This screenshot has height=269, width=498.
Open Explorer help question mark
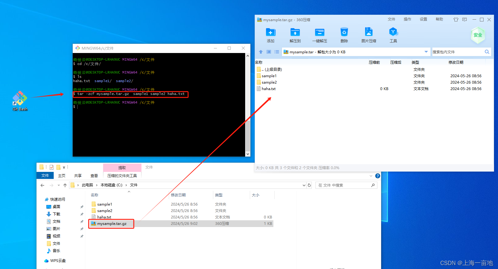tap(378, 176)
